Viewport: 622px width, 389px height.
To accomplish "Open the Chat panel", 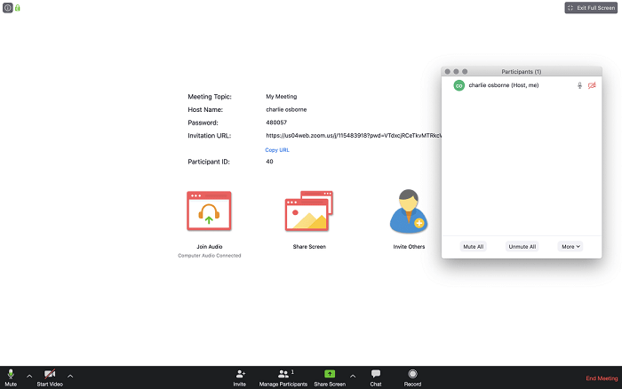I will point(376,377).
